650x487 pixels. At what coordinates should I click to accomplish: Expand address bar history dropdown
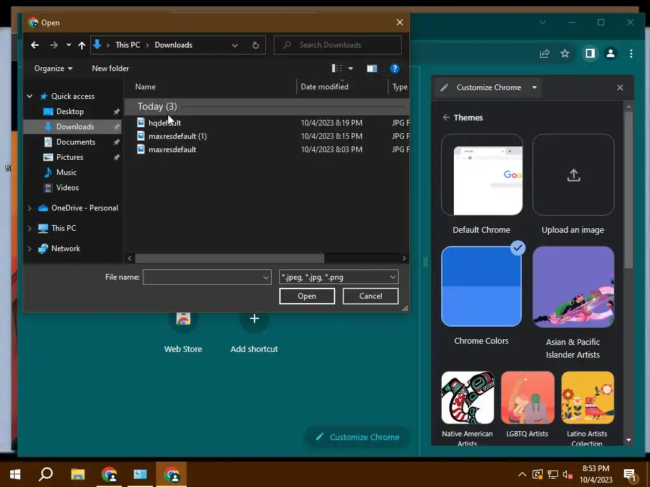click(235, 45)
